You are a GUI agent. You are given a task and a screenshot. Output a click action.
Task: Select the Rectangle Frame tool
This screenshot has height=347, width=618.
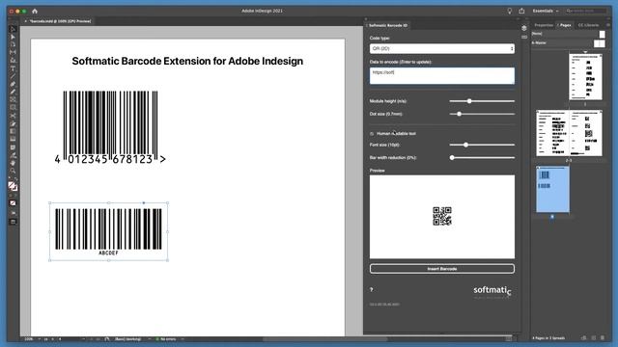coord(13,100)
